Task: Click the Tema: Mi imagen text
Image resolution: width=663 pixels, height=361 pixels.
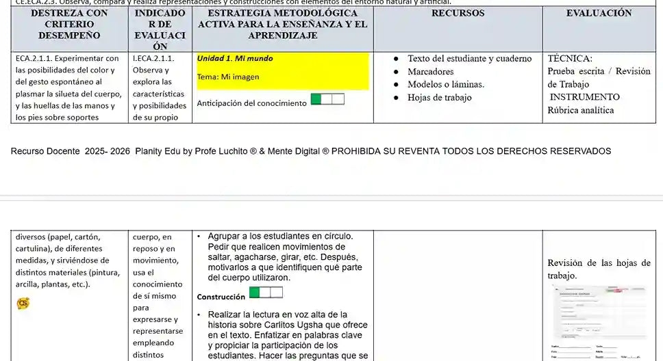Action: (x=228, y=77)
